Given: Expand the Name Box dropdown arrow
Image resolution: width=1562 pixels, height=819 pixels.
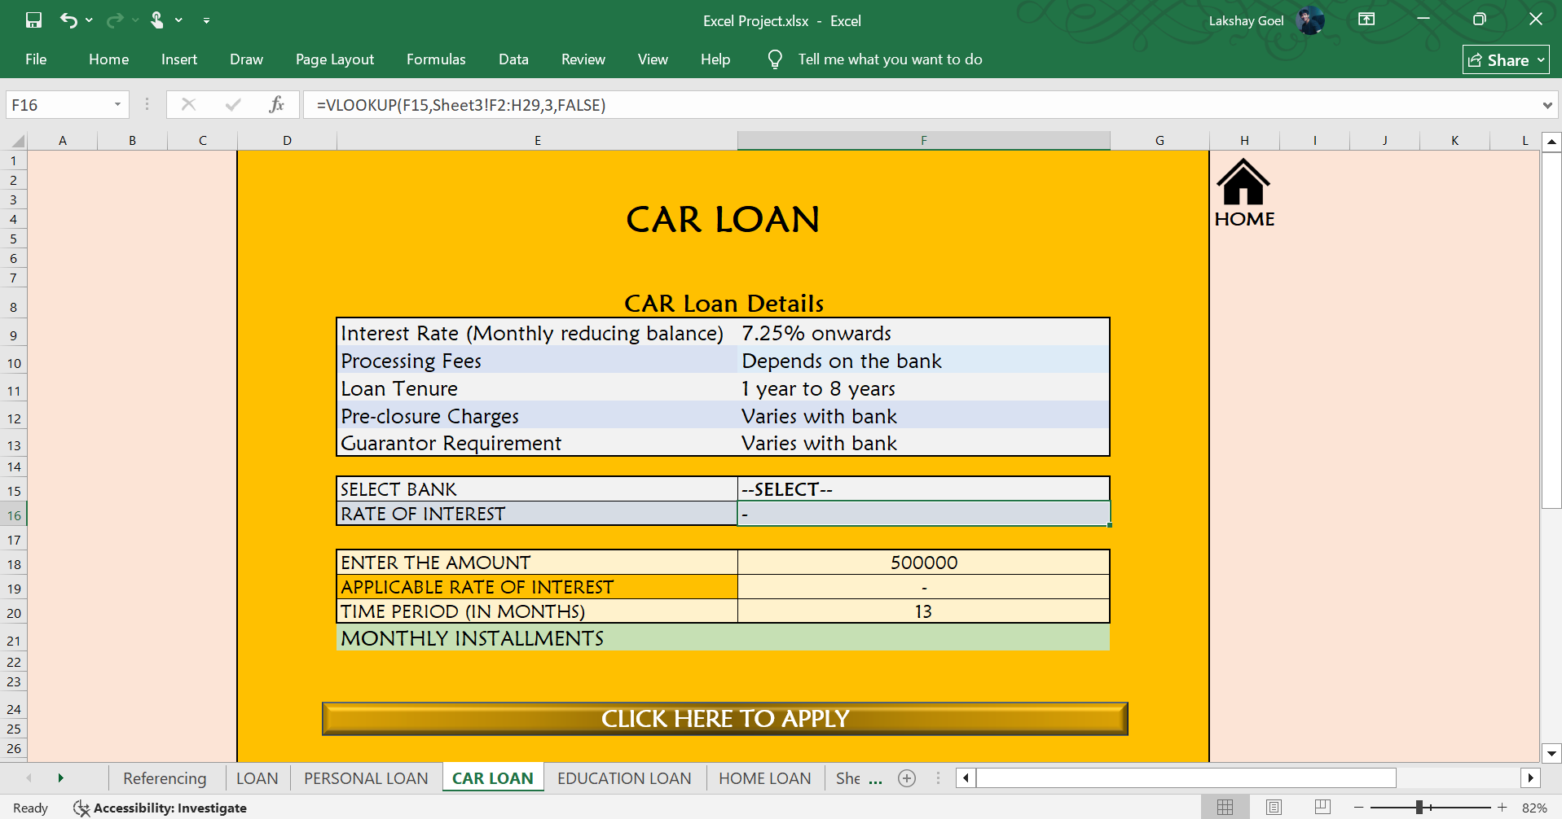Looking at the screenshot, I should [x=117, y=105].
